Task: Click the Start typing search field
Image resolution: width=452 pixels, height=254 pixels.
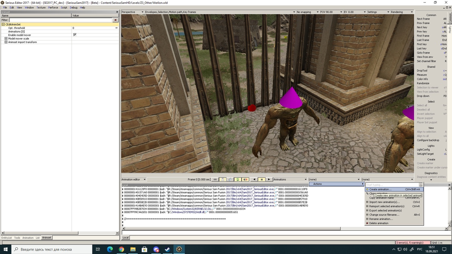Action: (x=392, y=185)
